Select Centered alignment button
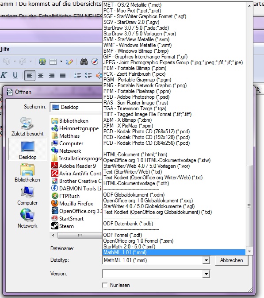The height and width of the screenshot is (298, 264). (x=41, y=75)
